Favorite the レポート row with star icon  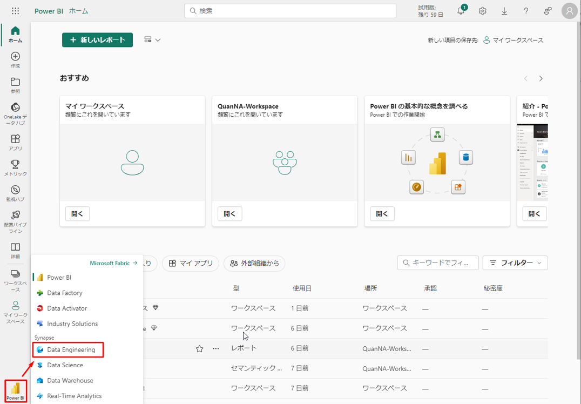[199, 348]
